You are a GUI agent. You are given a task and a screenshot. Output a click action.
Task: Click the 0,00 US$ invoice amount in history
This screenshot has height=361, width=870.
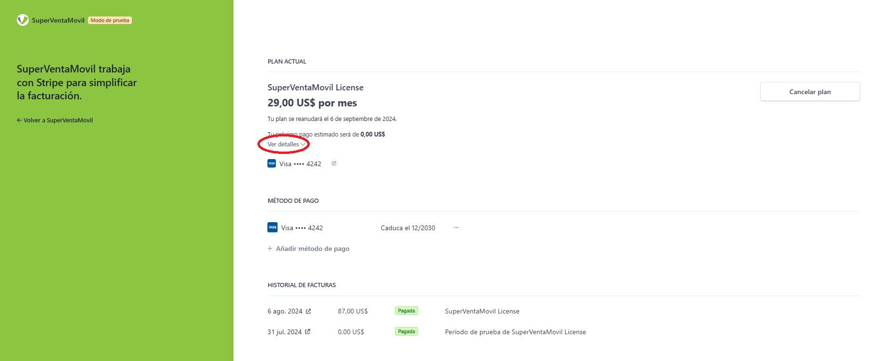tap(351, 332)
